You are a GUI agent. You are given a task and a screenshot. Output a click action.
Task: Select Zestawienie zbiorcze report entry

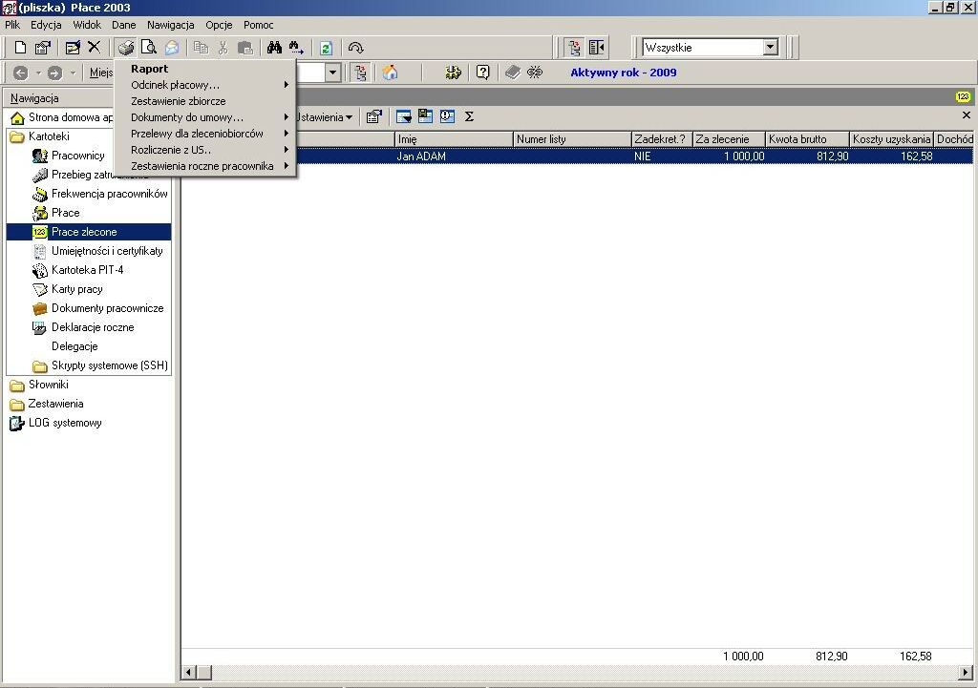[x=206, y=101]
